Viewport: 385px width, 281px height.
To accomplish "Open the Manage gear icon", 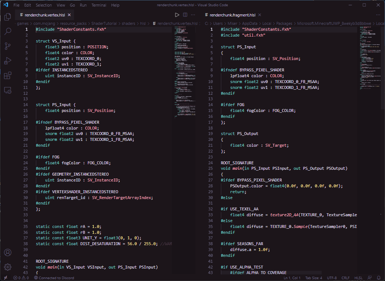I will (8, 267).
